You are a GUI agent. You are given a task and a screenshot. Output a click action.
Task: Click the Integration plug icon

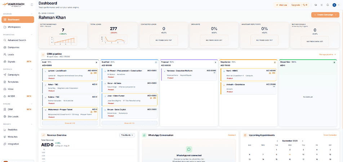5,144
